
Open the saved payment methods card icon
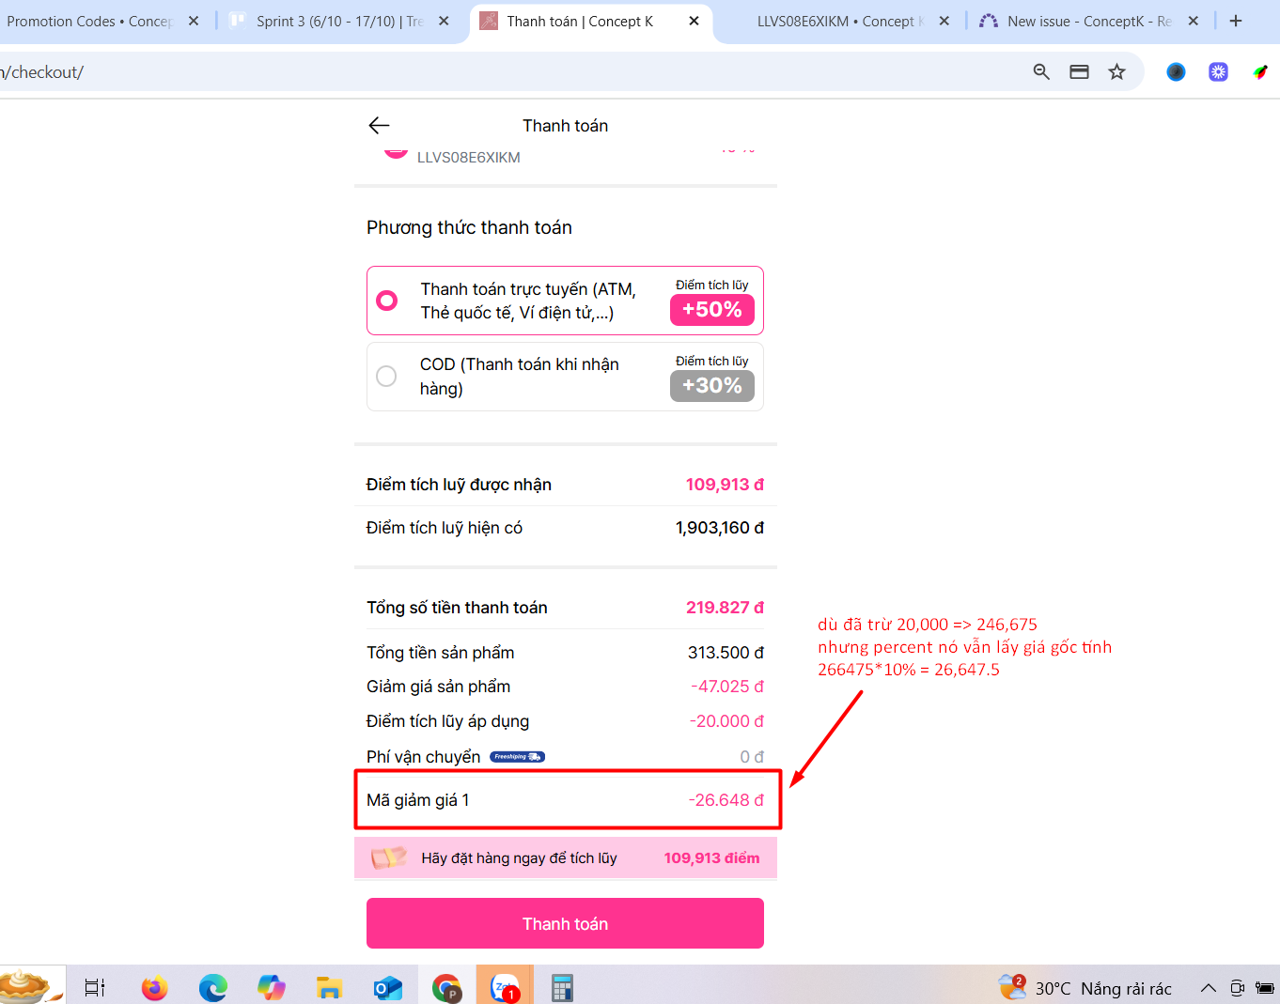1079,72
